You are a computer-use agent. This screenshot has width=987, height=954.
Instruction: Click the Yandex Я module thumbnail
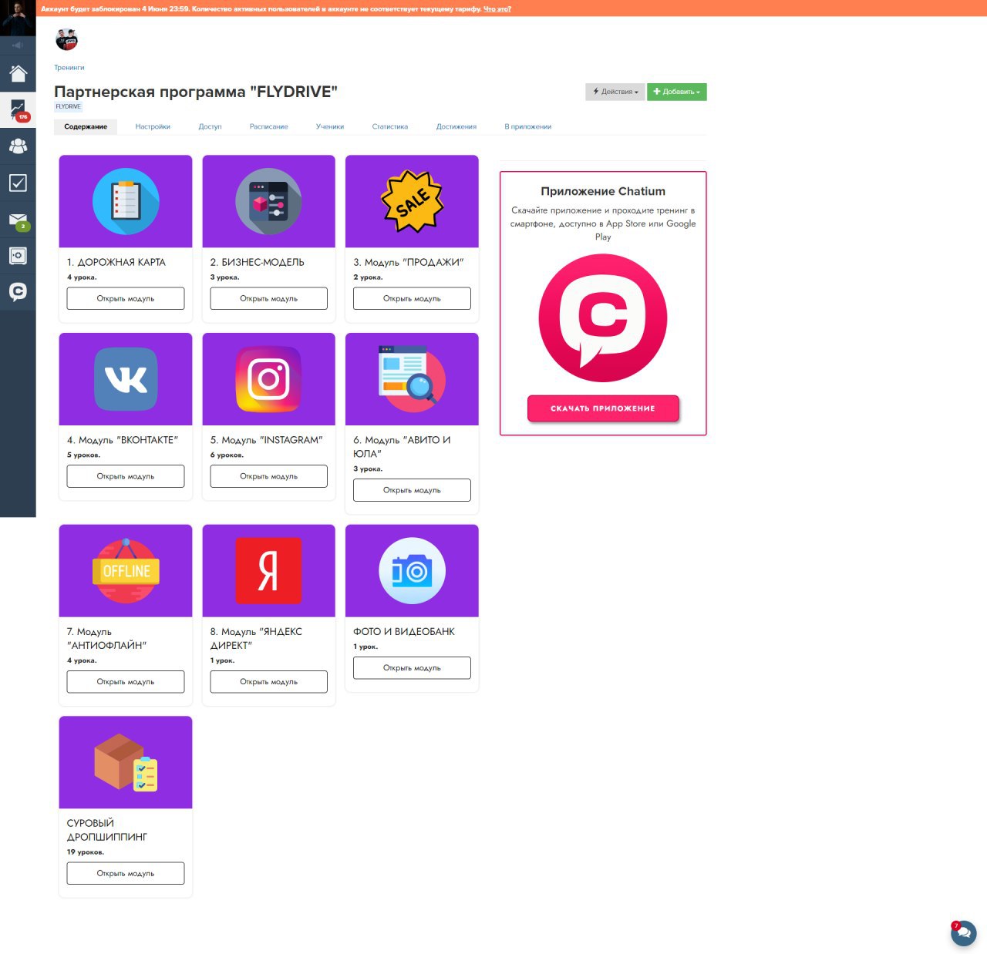pos(268,571)
